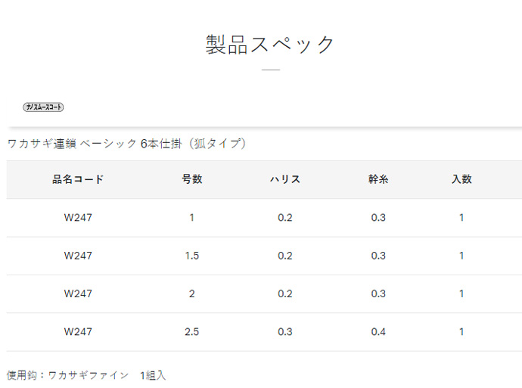Click the 号数 value 2 cell
The height and width of the screenshot is (388, 522).
[191, 293]
